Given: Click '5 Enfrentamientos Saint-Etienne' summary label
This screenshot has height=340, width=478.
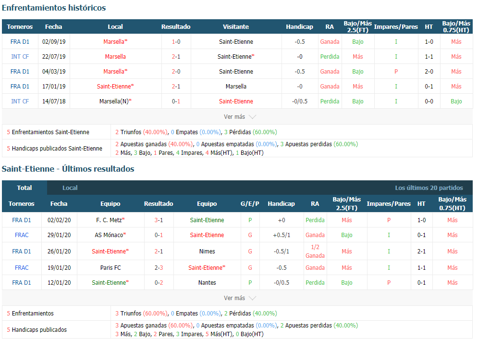Looking at the screenshot, I should [x=48, y=132].
